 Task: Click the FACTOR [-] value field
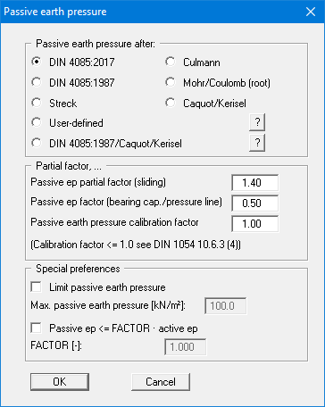click(x=186, y=347)
